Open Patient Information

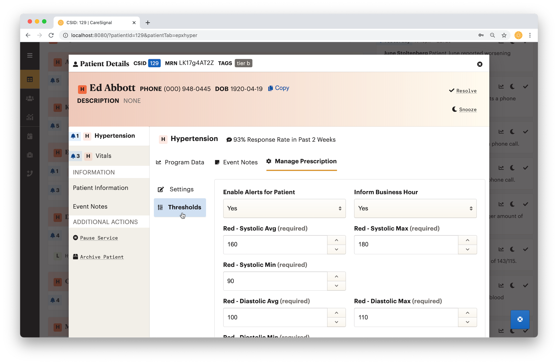pyautogui.click(x=101, y=188)
